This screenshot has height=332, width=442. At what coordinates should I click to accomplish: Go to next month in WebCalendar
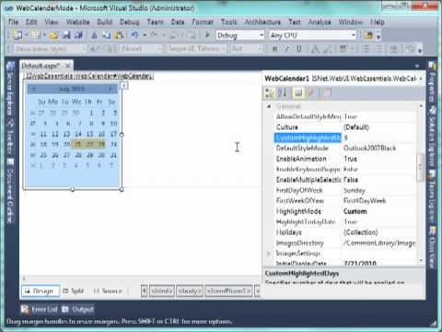tap(110, 89)
